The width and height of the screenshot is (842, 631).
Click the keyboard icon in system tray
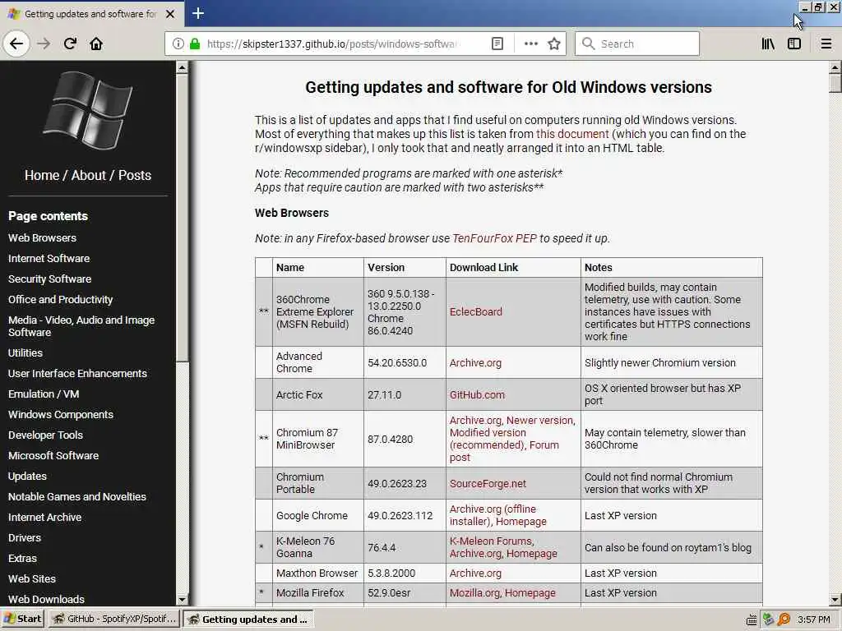[752, 619]
